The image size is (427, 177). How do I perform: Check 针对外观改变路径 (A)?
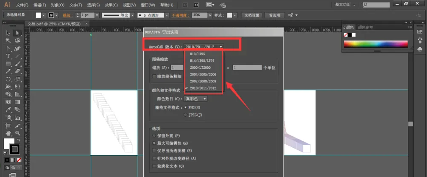(154, 158)
